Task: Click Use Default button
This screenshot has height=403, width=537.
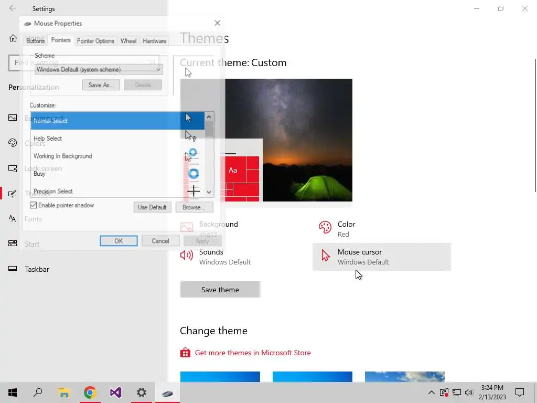Action: pyautogui.click(x=152, y=207)
